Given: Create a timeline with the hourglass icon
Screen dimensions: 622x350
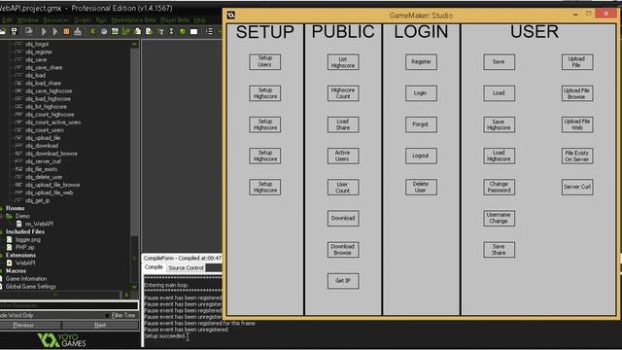Looking at the screenshot, I should coord(171,31).
